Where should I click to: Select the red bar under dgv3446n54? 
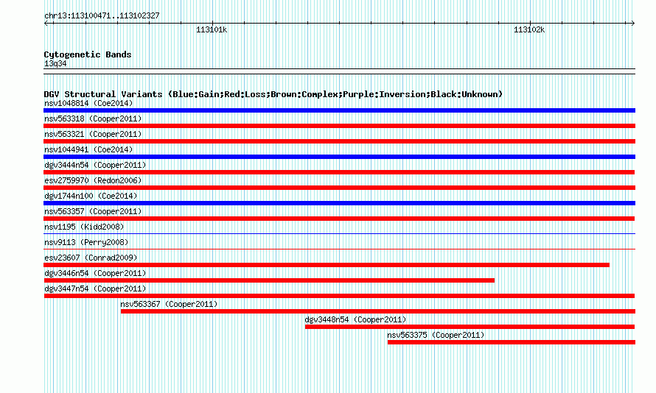pos(269,280)
